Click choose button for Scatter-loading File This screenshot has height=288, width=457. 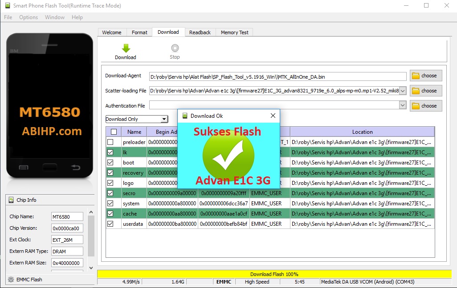[426, 91]
